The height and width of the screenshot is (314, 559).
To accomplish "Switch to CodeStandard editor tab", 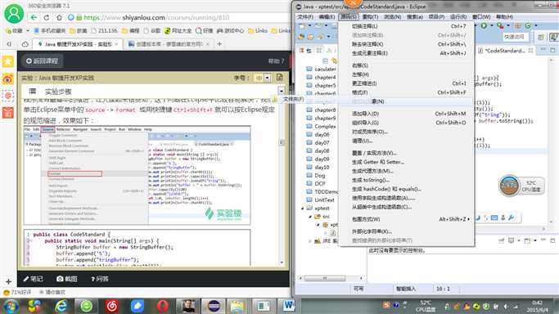I will 505,51.
